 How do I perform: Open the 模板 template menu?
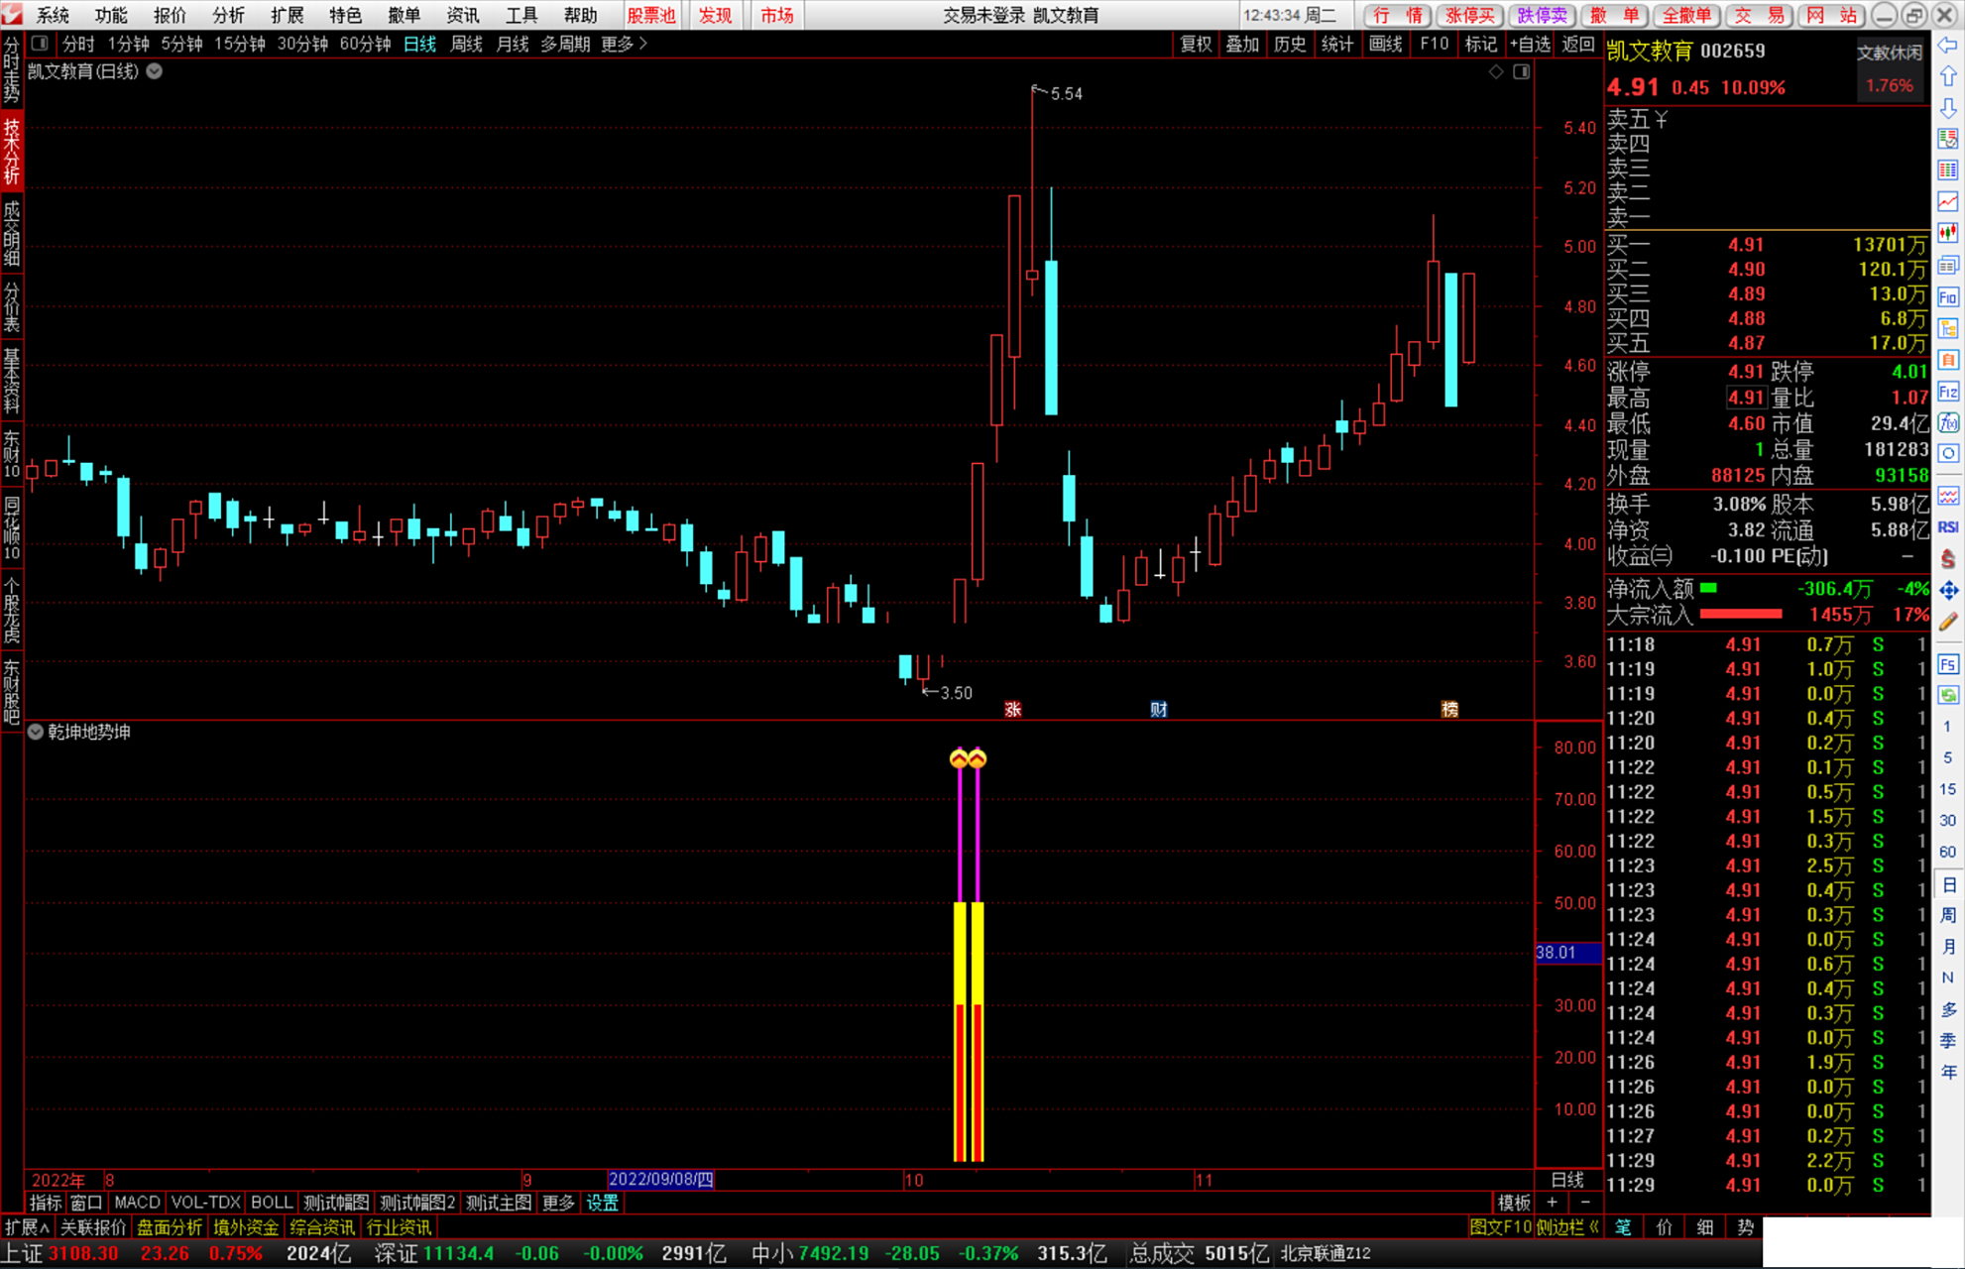[x=1514, y=1203]
